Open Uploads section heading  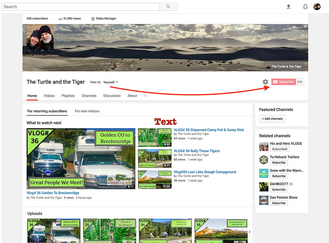pyautogui.click(x=35, y=213)
